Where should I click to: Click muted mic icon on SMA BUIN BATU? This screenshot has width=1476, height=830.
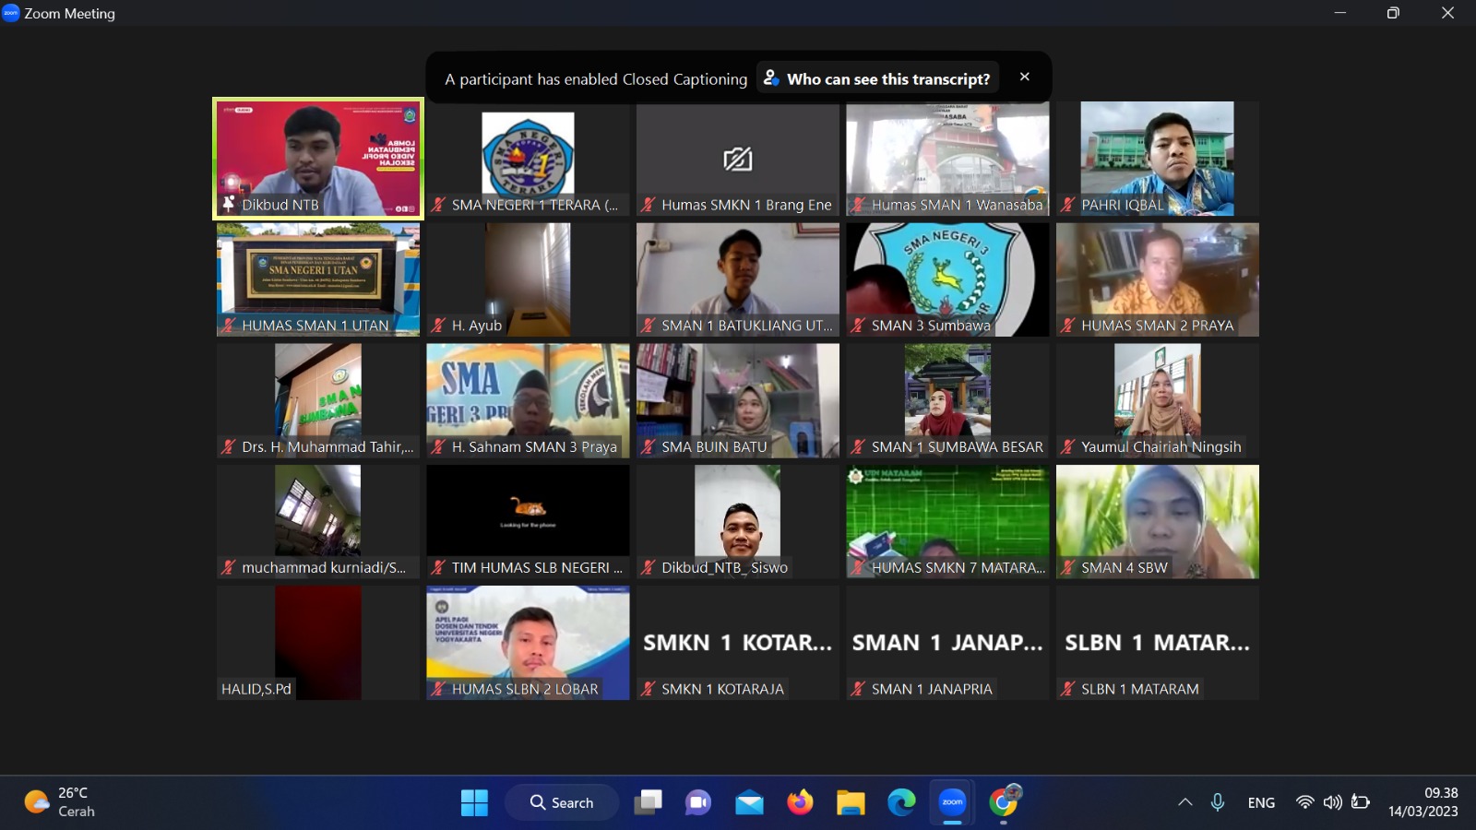tap(649, 447)
